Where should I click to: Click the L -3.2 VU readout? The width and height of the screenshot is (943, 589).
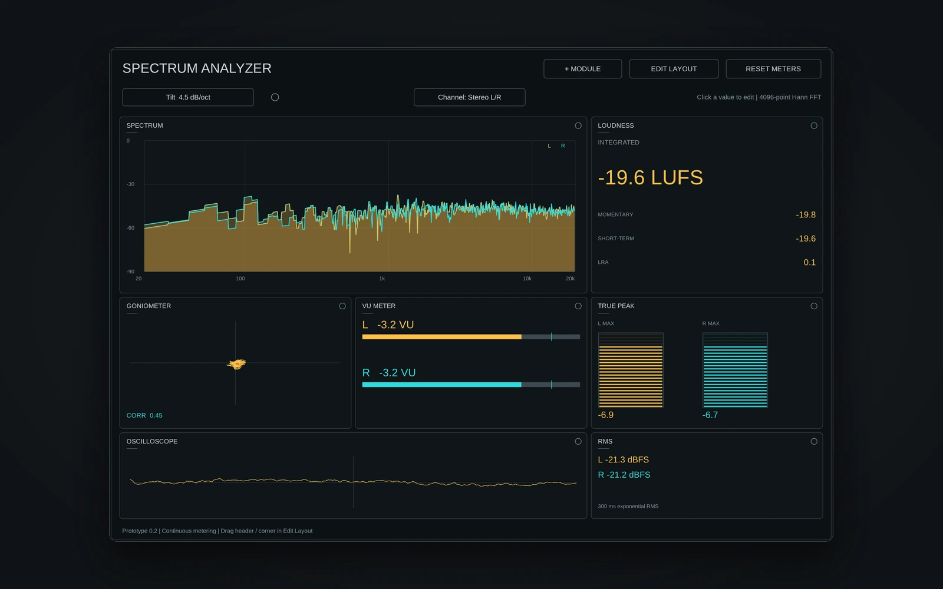(x=388, y=325)
